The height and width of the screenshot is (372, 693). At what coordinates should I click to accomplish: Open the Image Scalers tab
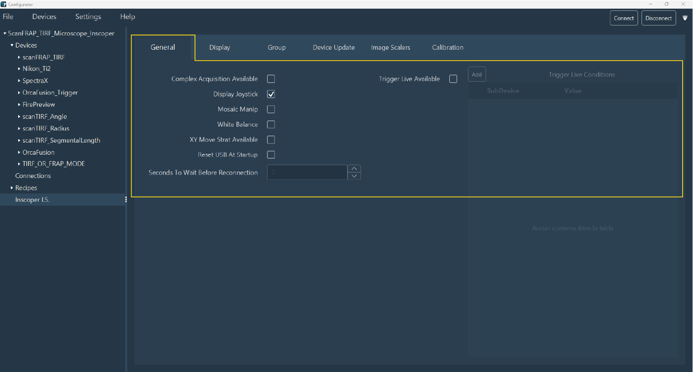coord(390,48)
